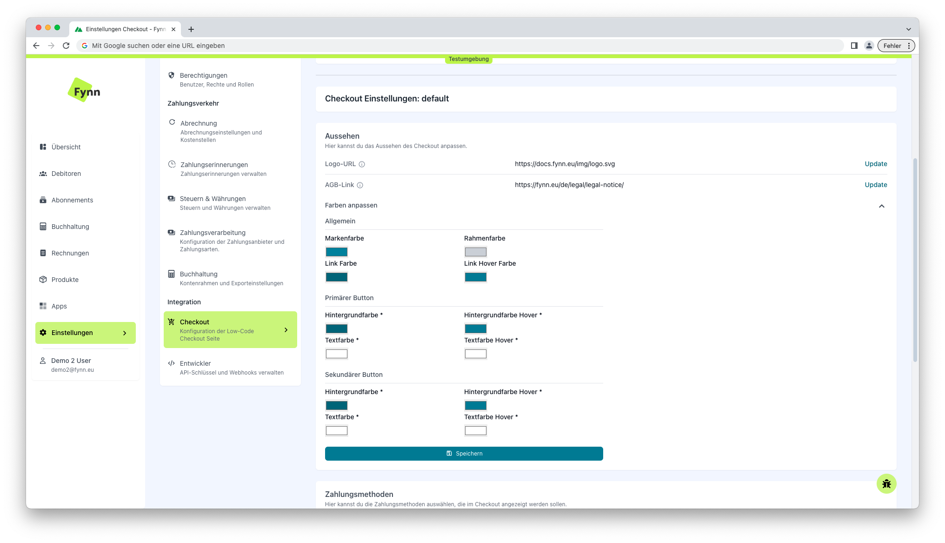945x543 pixels.
Task: Click Update for Logo-URL field
Action: [x=876, y=164]
